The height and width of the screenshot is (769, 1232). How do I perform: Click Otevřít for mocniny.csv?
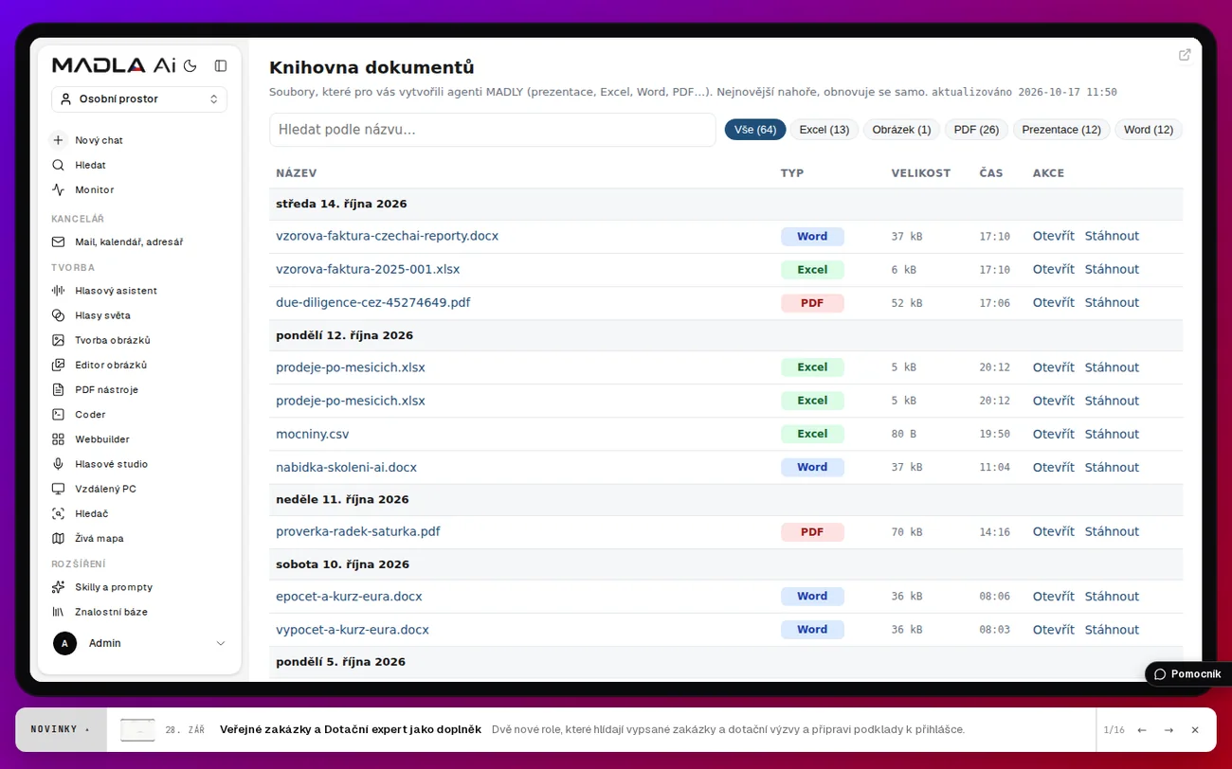point(1053,434)
